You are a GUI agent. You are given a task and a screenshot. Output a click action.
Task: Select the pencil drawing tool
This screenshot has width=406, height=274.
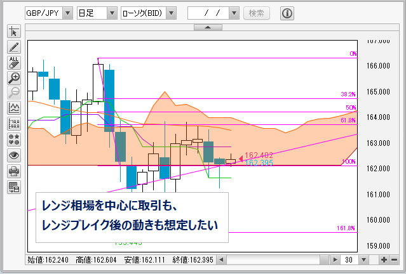click(14, 47)
